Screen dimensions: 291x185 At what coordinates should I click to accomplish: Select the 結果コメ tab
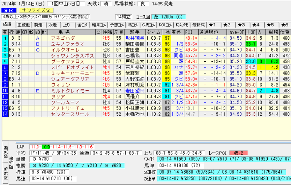click(99, 25)
